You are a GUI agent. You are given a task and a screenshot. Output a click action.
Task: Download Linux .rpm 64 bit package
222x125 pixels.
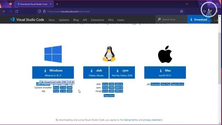point(105,87)
